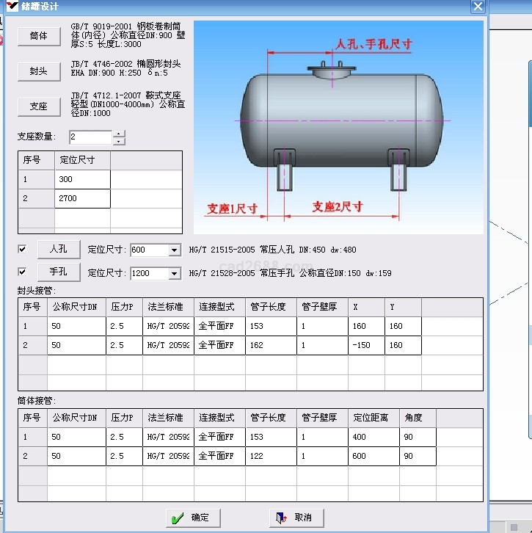Select the 定位尺寸 cell with value 300
The height and width of the screenshot is (533, 532).
[x=82, y=179]
